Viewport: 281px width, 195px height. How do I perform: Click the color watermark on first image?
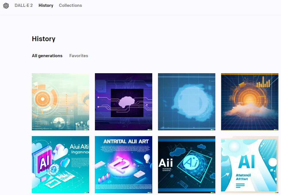(x=87, y=130)
